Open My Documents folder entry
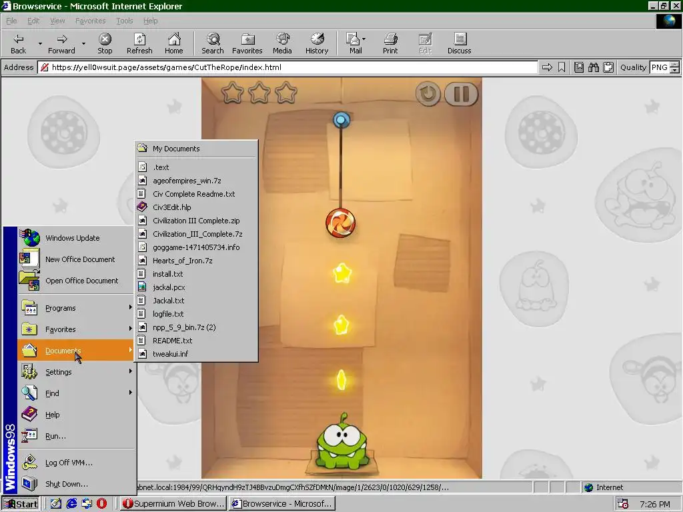683x512 pixels. 196,149
